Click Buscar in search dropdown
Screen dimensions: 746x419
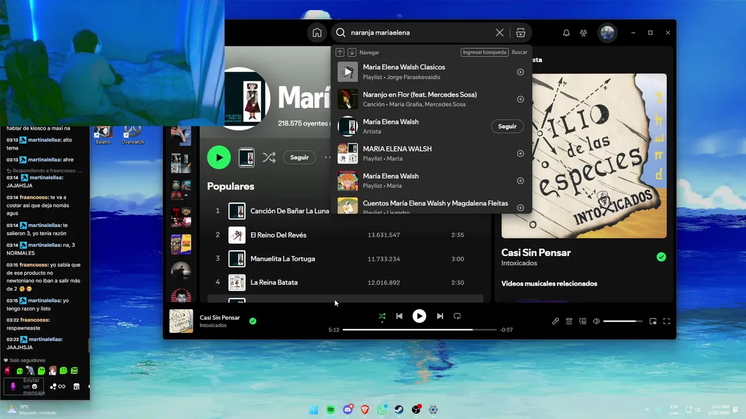click(x=519, y=52)
